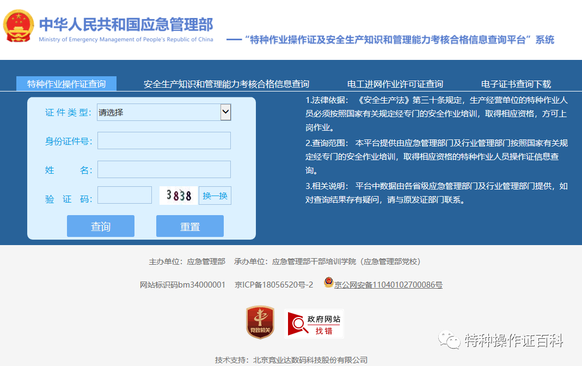Select the 验证码 entry field

(125, 195)
